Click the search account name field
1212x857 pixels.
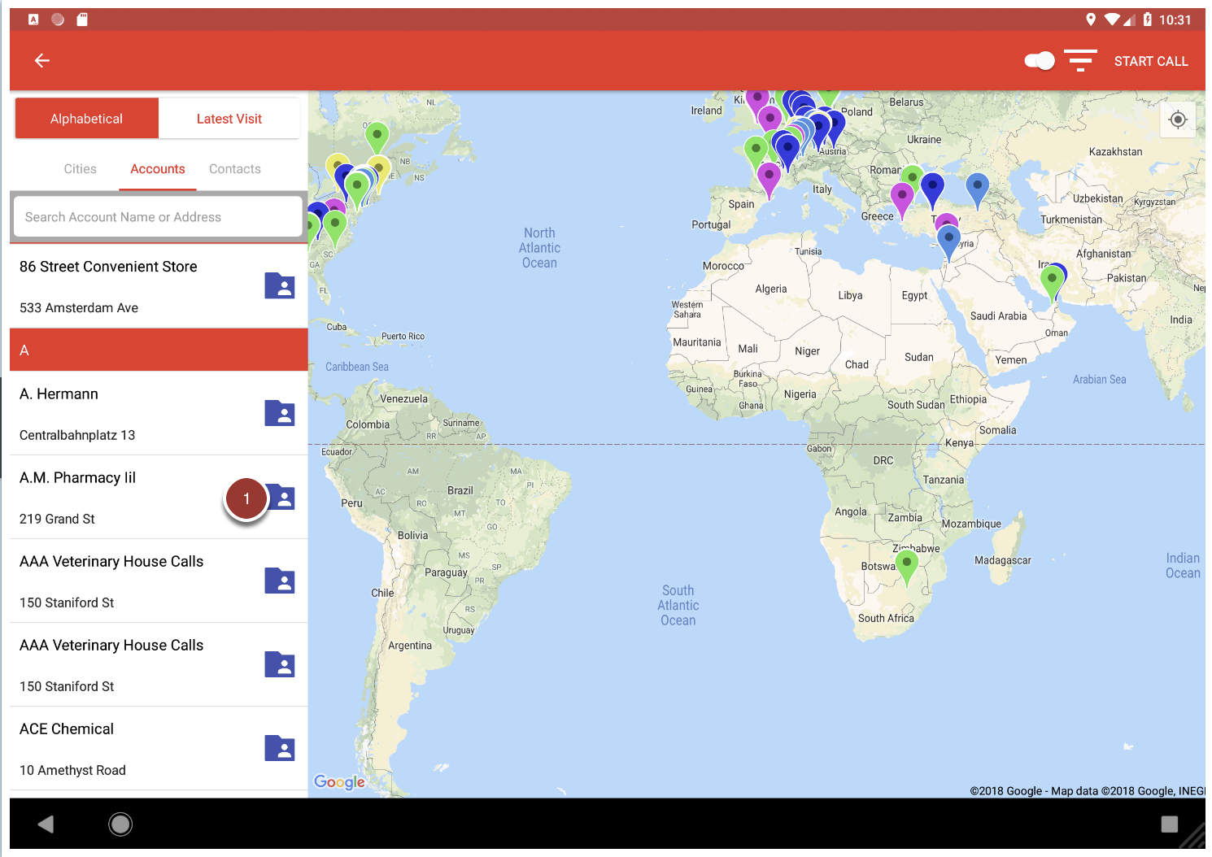click(x=158, y=217)
